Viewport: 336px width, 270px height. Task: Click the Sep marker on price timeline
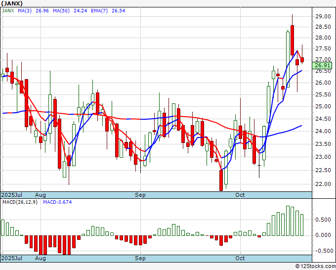coord(140,195)
